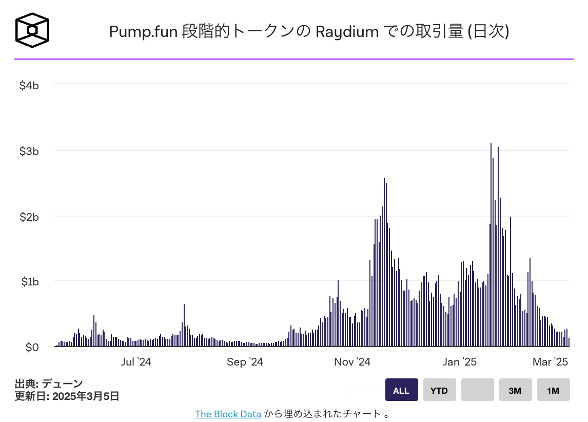588x422 pixels.
Task: Click the $2b axis label
Action: click(x=29, y=217)
